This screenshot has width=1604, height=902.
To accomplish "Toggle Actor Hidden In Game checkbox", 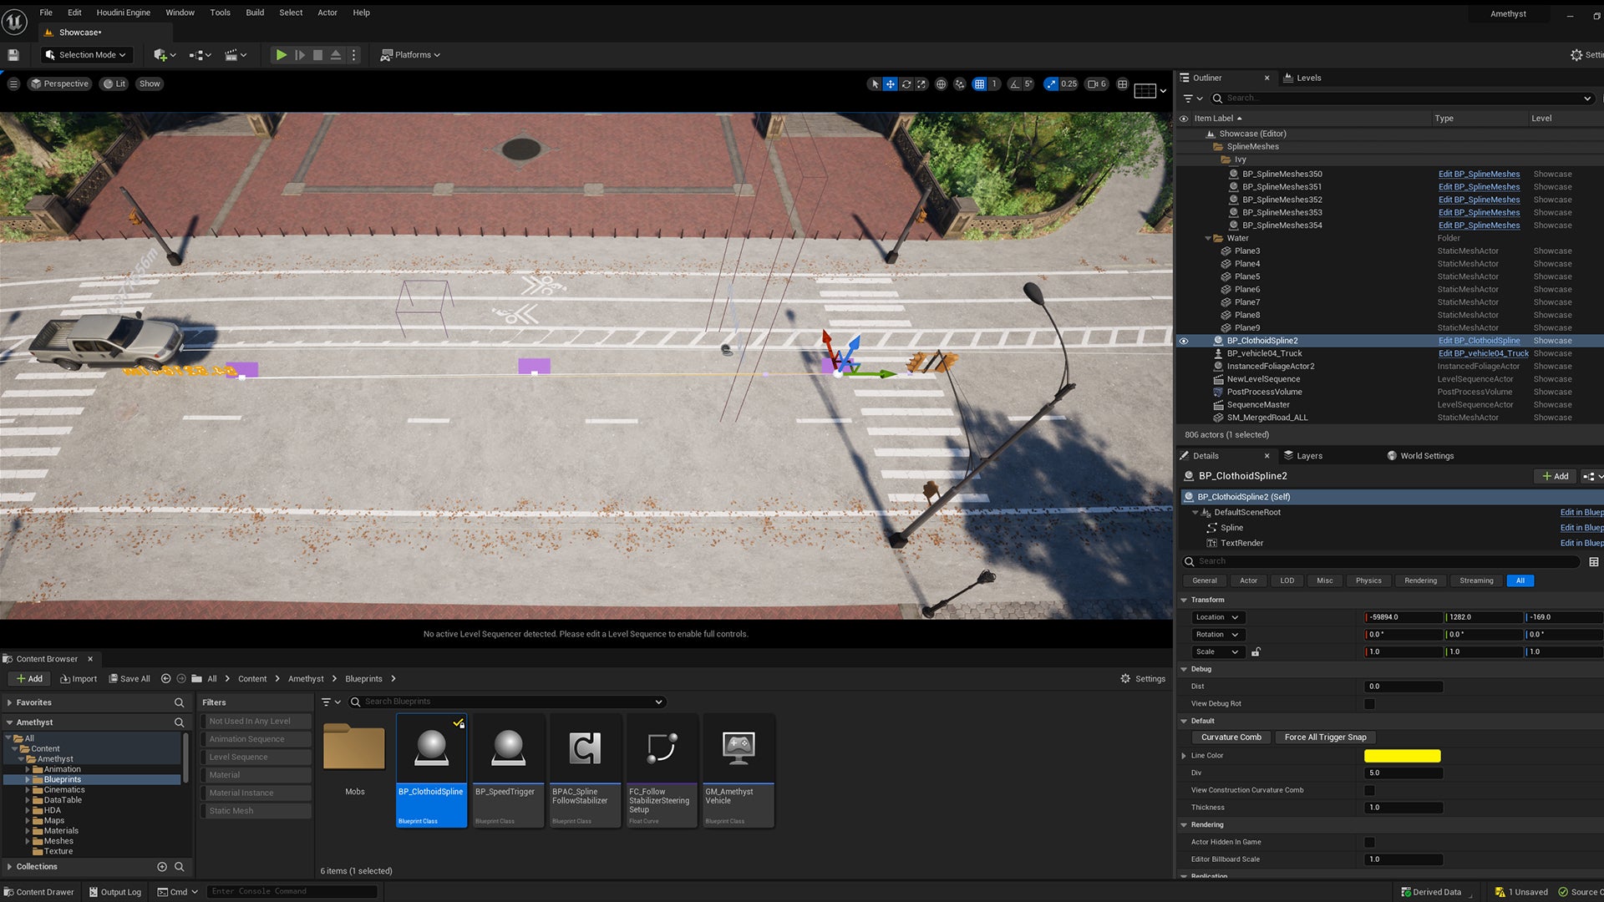I will point(1369,842).
